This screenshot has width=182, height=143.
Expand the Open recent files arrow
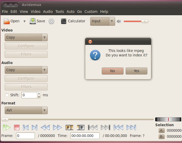pos(24,21)
